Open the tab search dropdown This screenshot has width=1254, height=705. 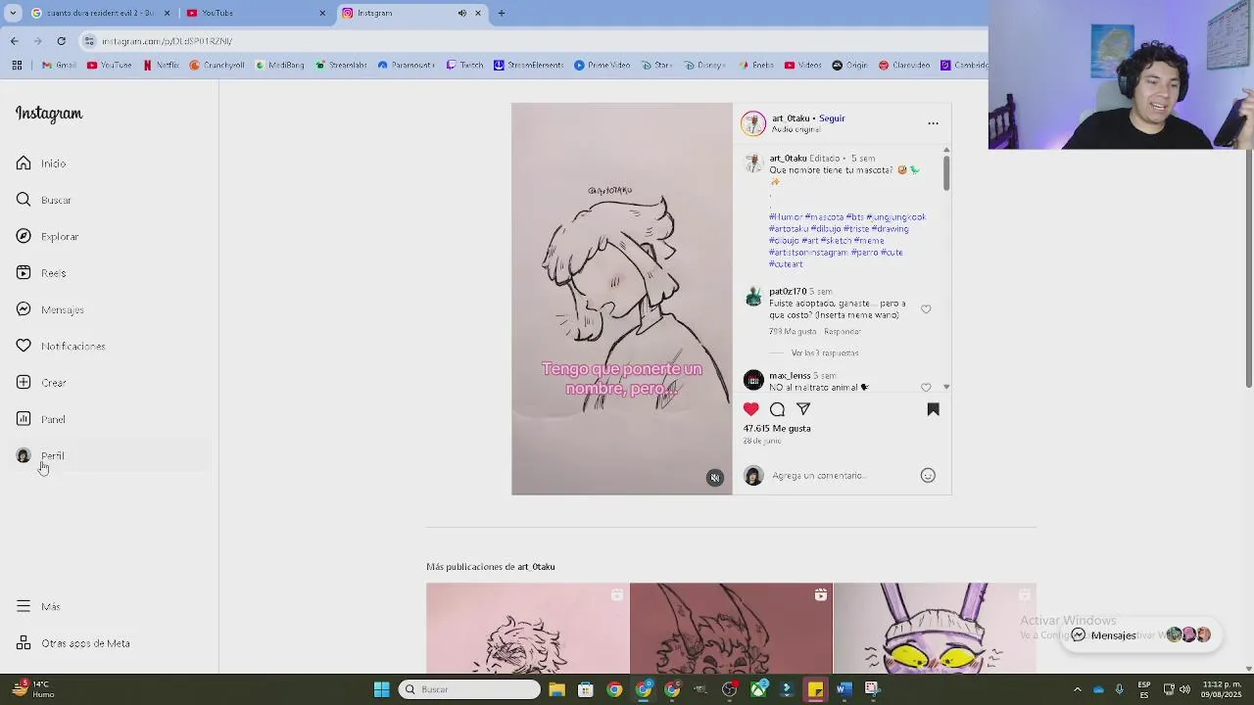(13, 13)
